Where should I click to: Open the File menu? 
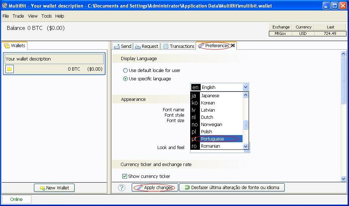coord(5,16)
